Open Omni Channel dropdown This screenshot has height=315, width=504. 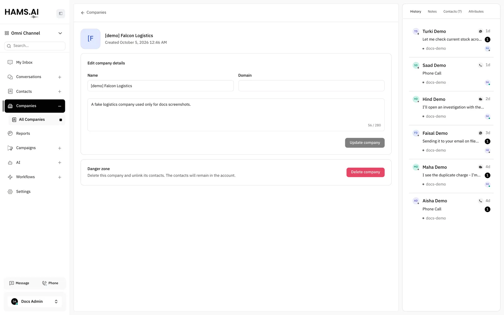(33, 33)
